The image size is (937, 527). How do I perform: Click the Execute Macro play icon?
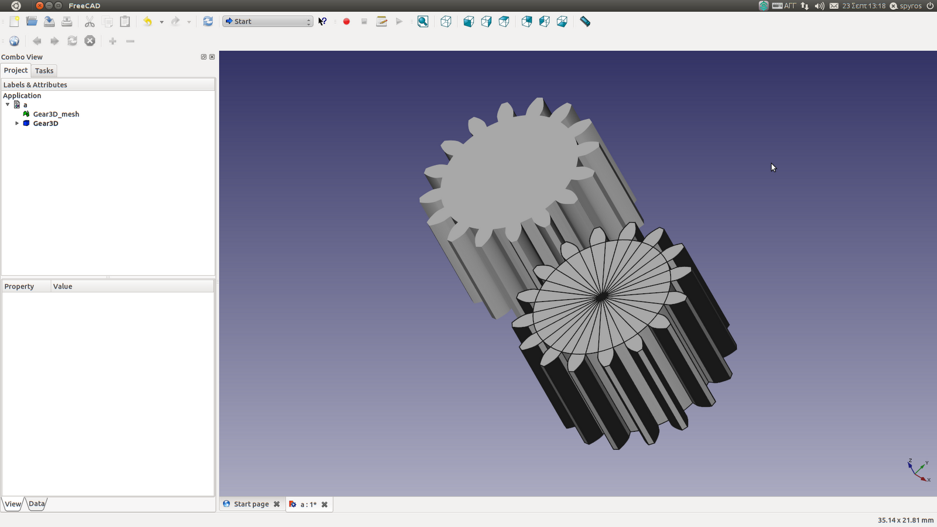399,21
